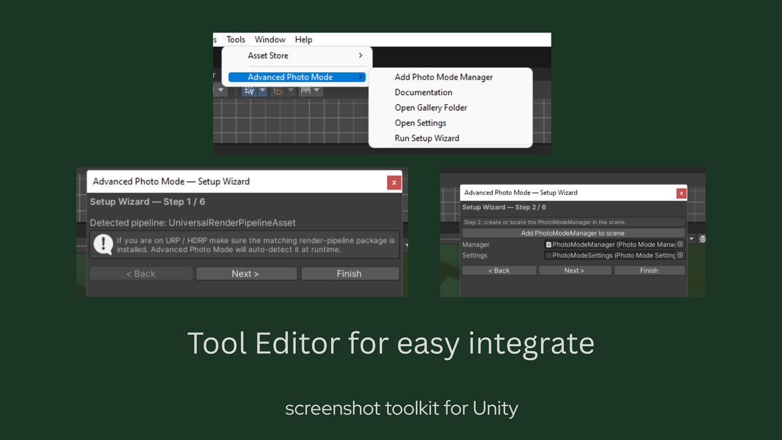The width and height of the screenshot is (782, 440).
Task: Expand the Asset Store submenu
Action: [297, 56]
